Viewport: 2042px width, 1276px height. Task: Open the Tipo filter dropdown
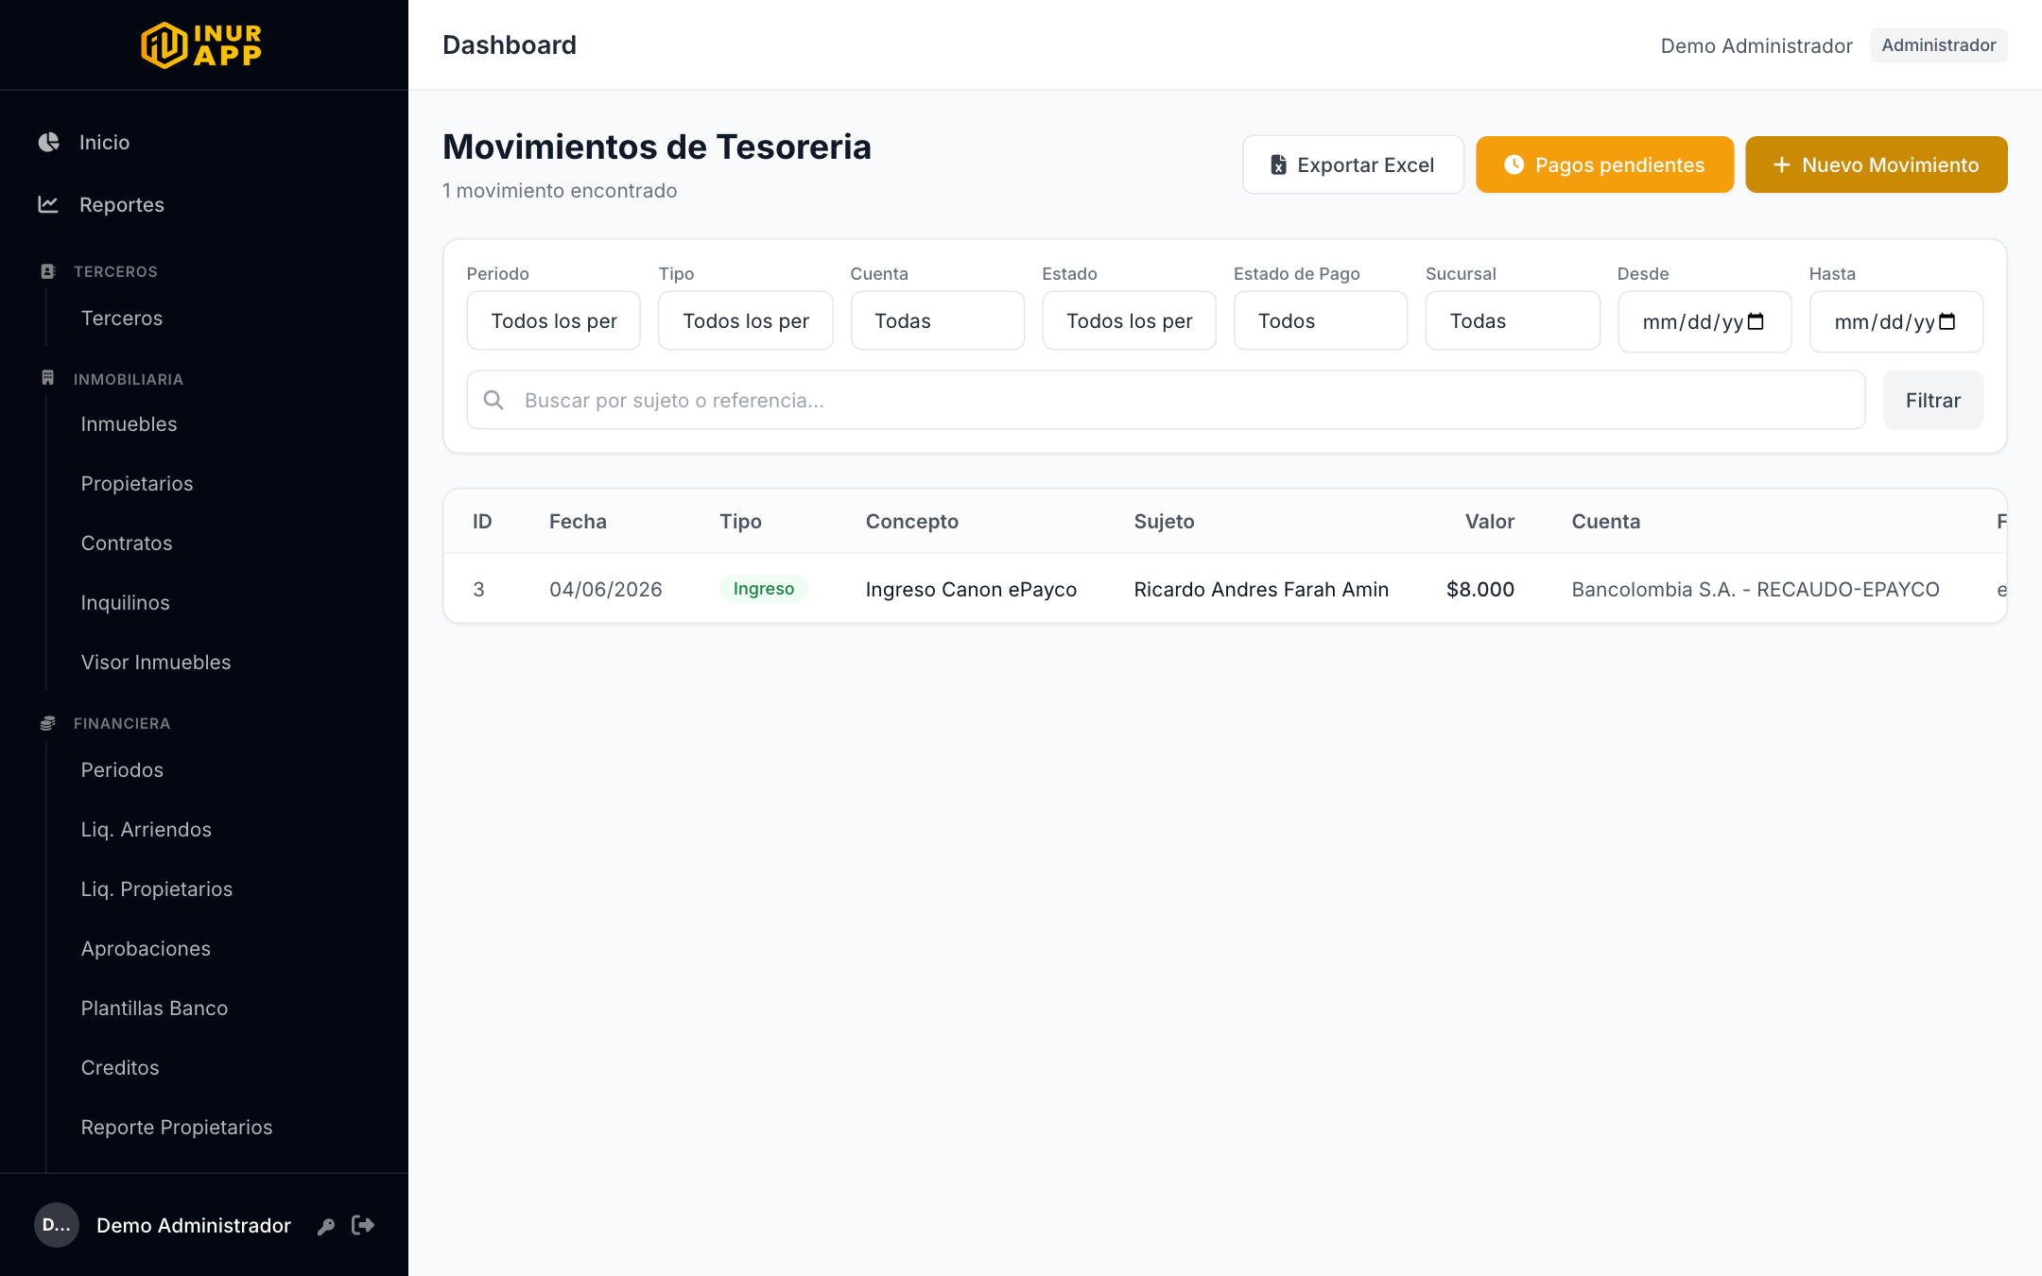click(x=746, y=321)
